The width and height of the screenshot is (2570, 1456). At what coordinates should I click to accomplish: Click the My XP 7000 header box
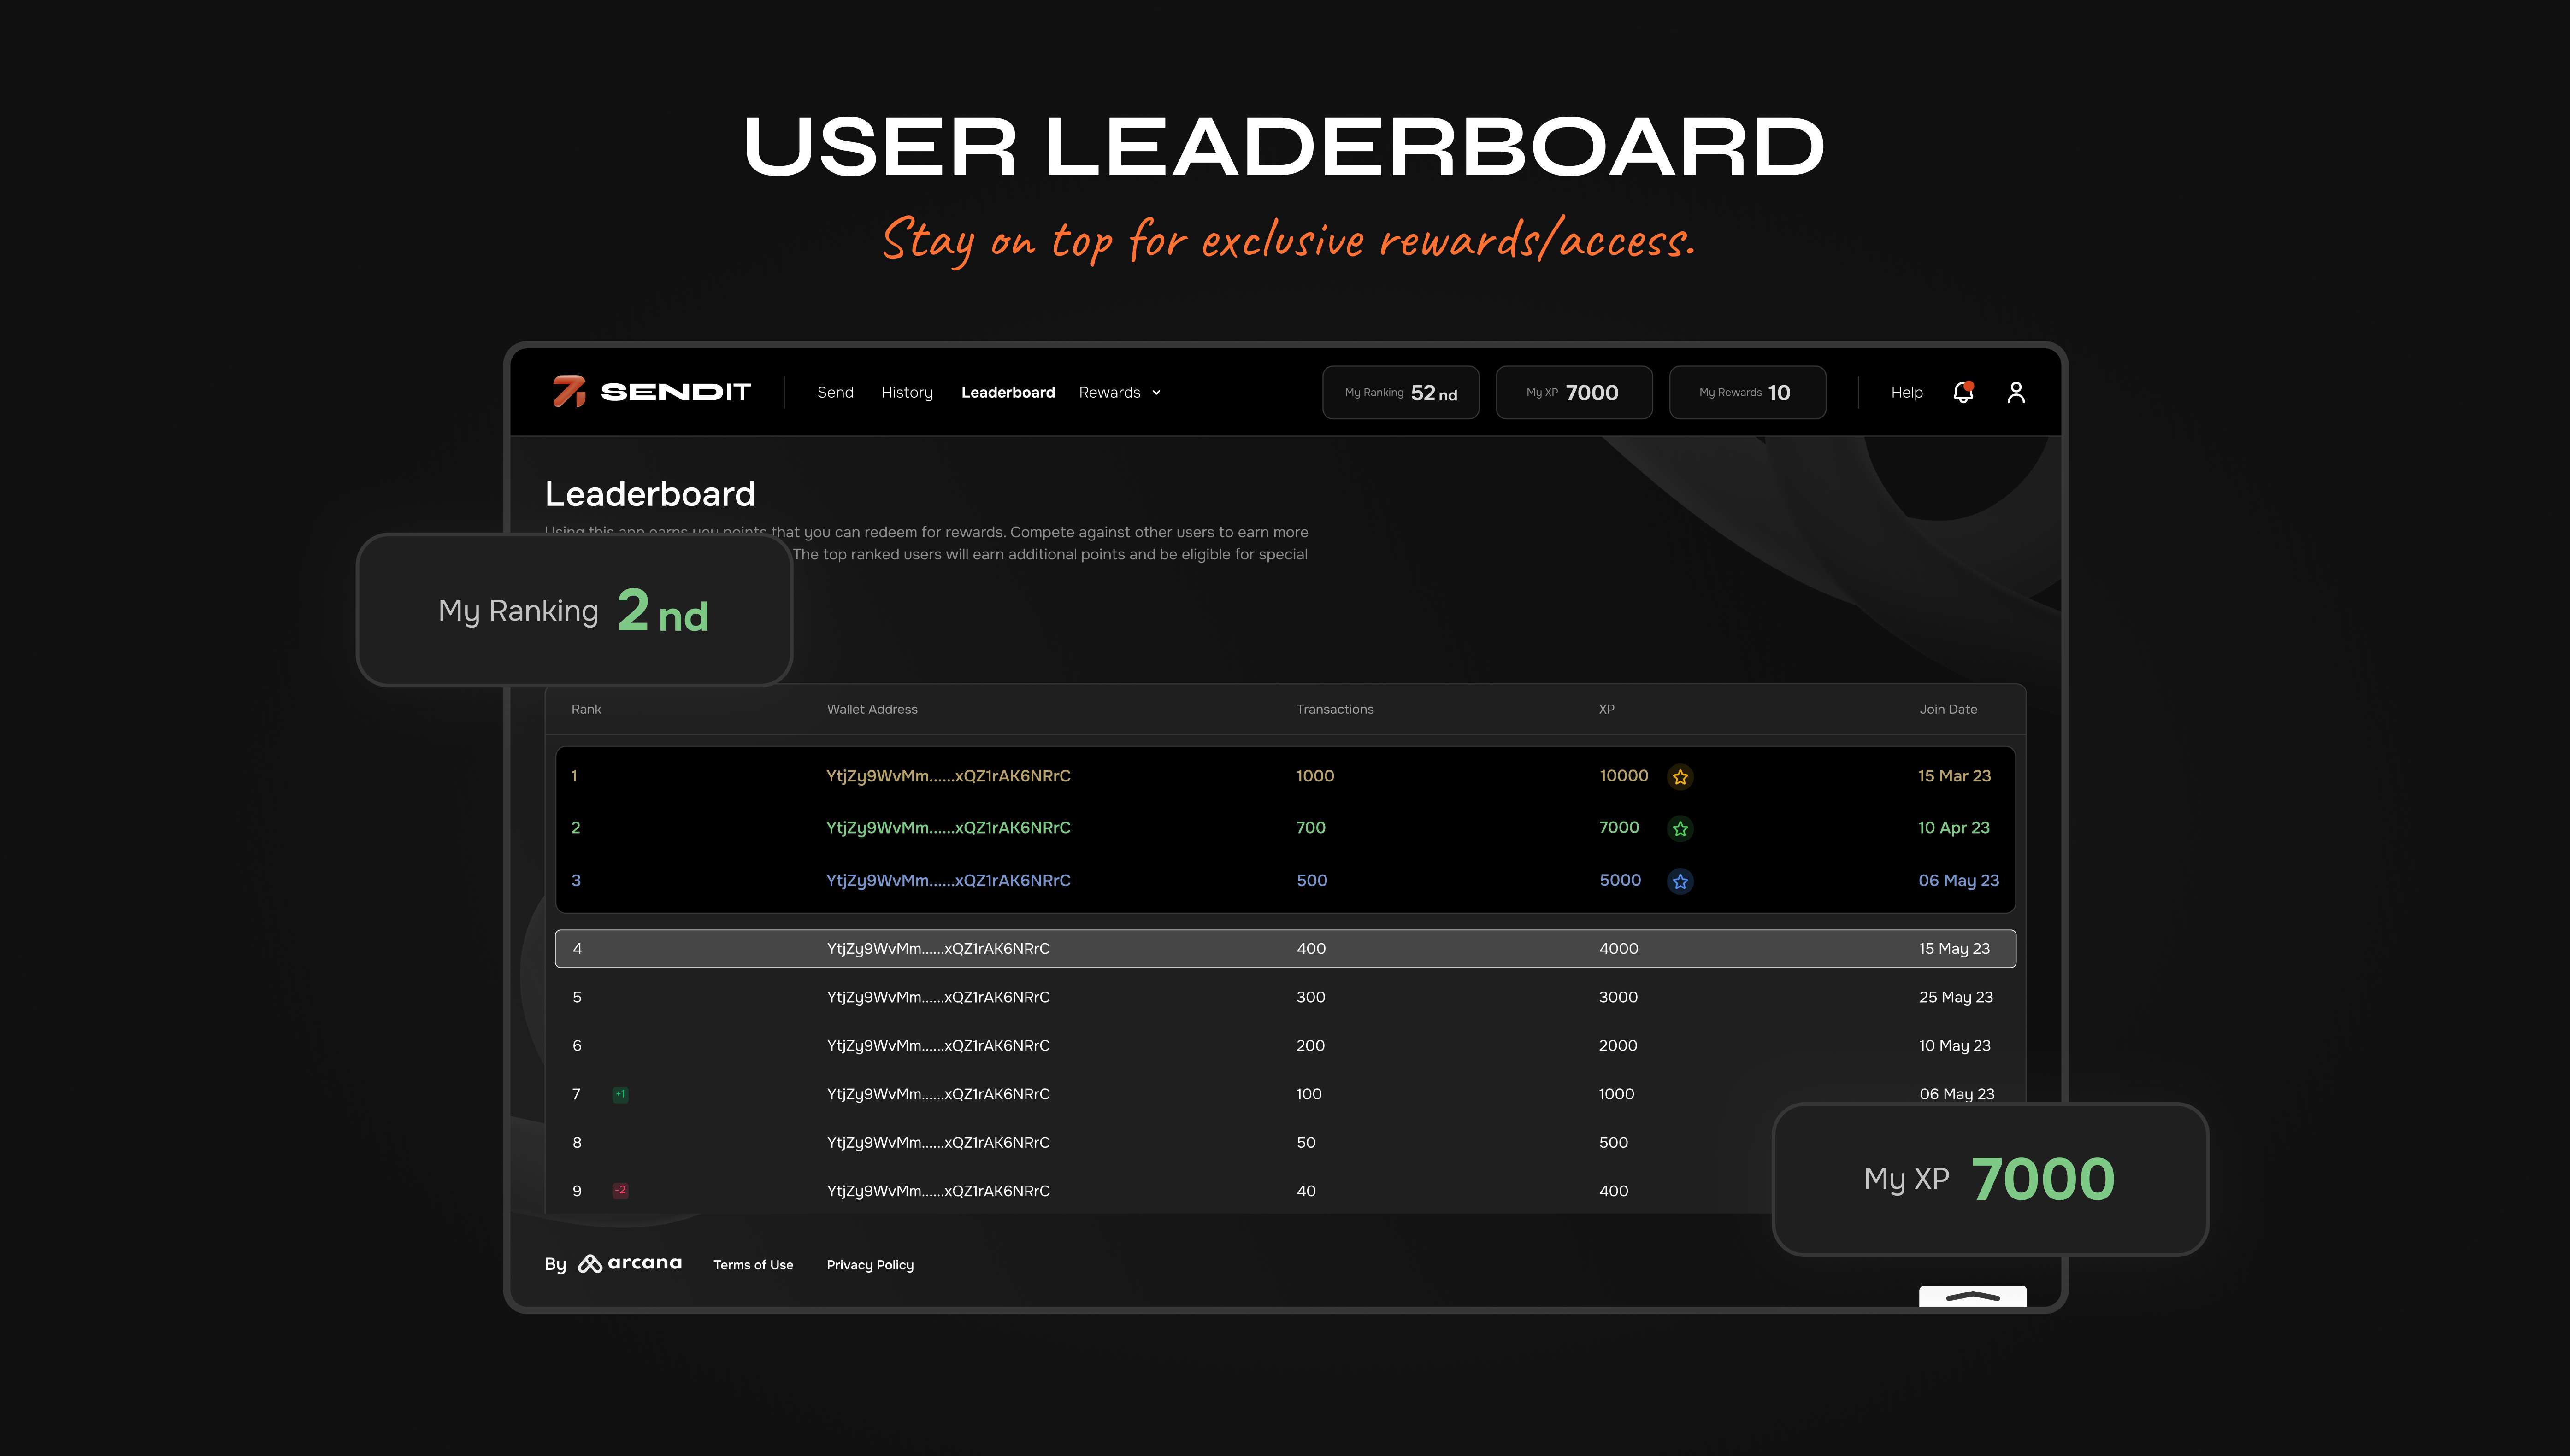1573,392
